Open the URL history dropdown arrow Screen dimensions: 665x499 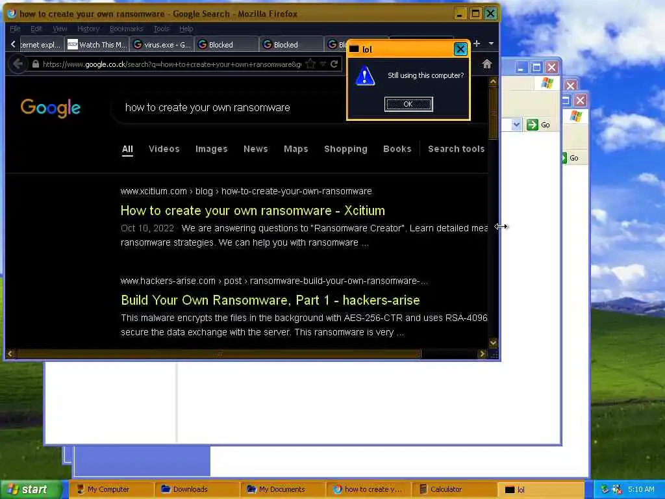click(x=323, y=64)
